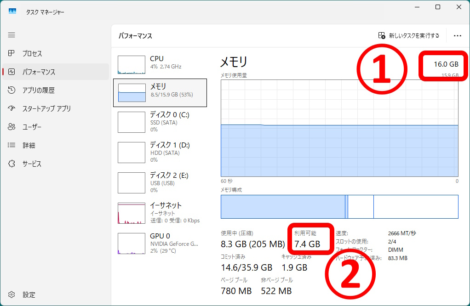Click the App history (アプリの履歴) icon
Image resolution: width=470 pixels, height=306 pixels.
pyautogui.click(x=11, y=90)
